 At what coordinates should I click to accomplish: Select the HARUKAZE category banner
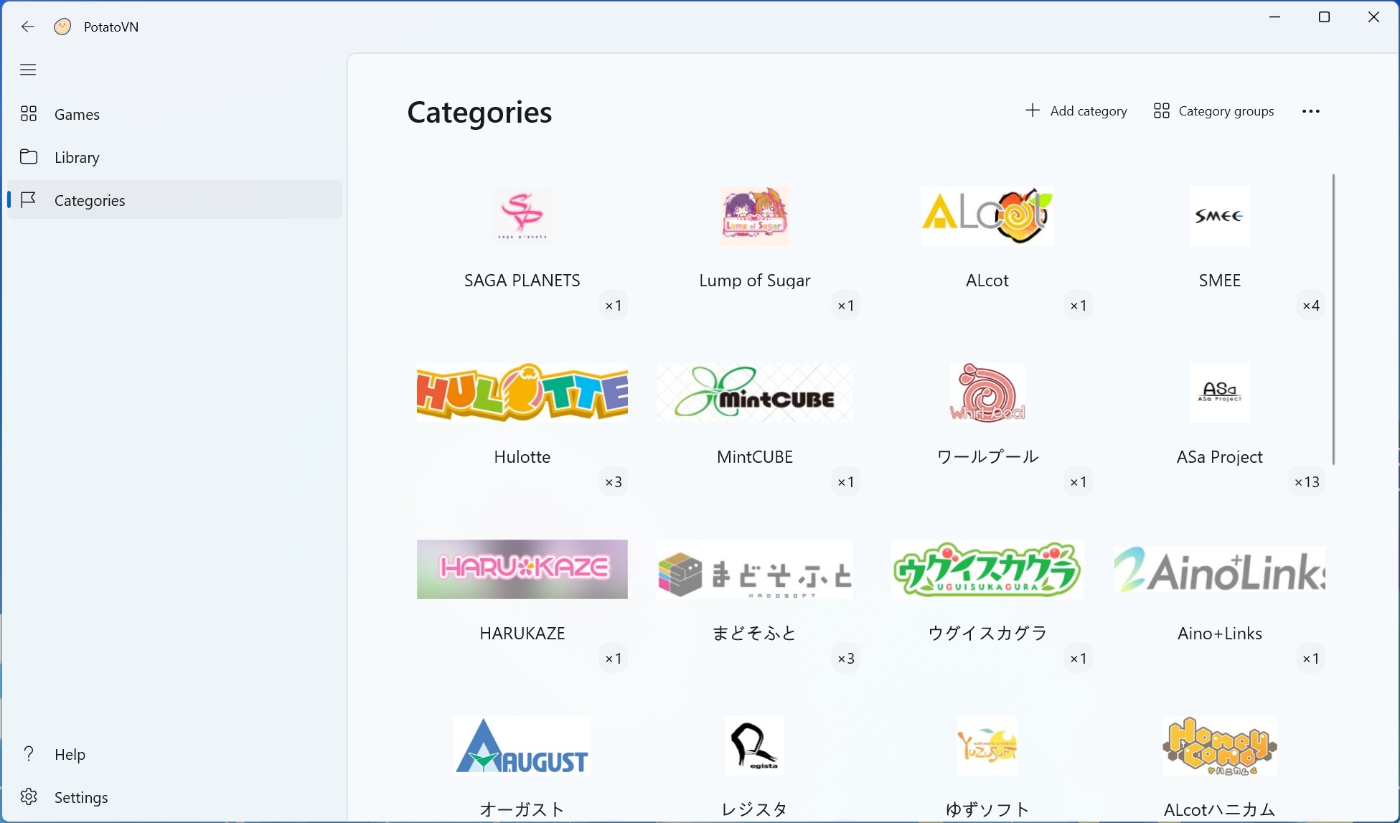[522, 569]
